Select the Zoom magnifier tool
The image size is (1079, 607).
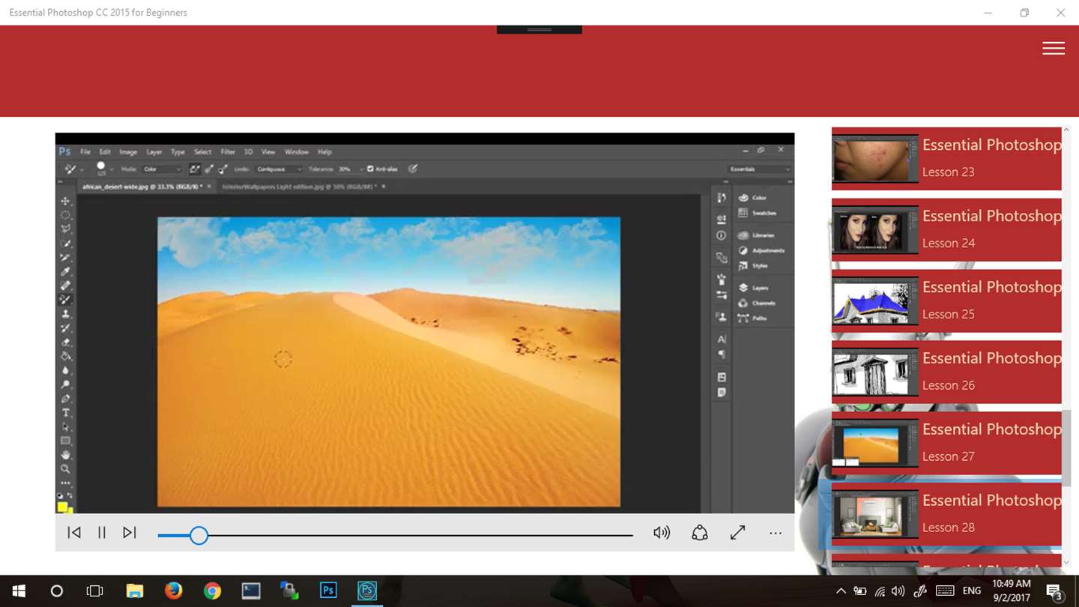(66, 469)
